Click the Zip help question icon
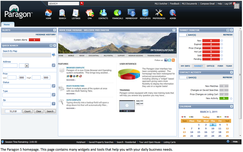243x152 pixels. 53,104
